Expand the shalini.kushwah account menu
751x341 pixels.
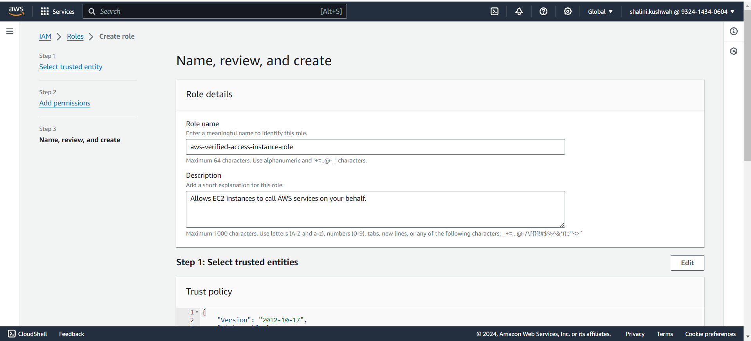tap(682, 11)
